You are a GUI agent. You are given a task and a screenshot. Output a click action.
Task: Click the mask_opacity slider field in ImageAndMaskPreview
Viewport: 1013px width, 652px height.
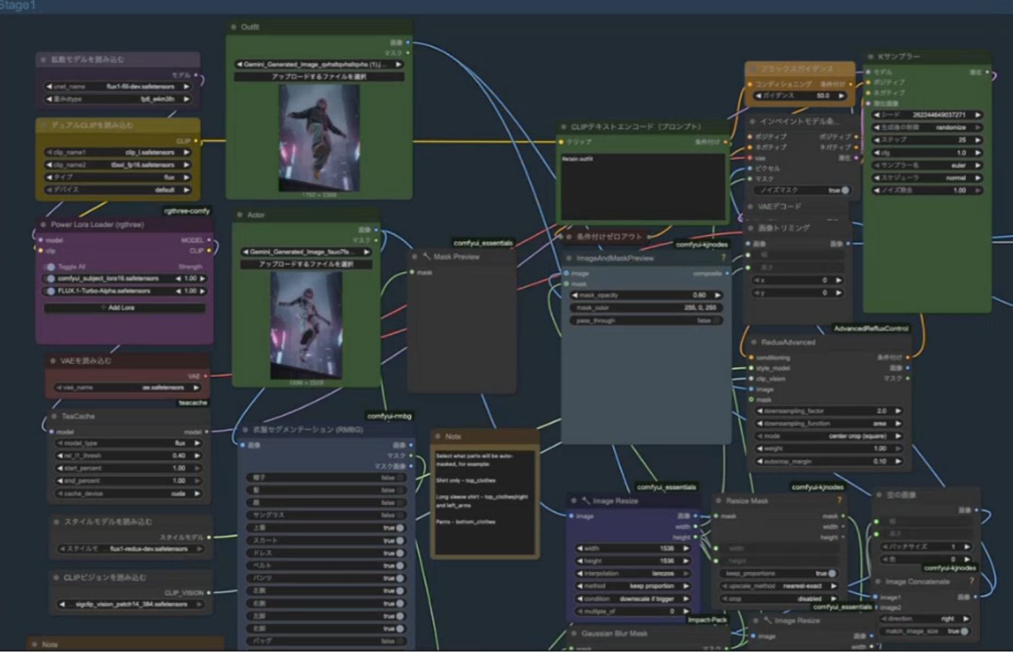coord(648,295)
